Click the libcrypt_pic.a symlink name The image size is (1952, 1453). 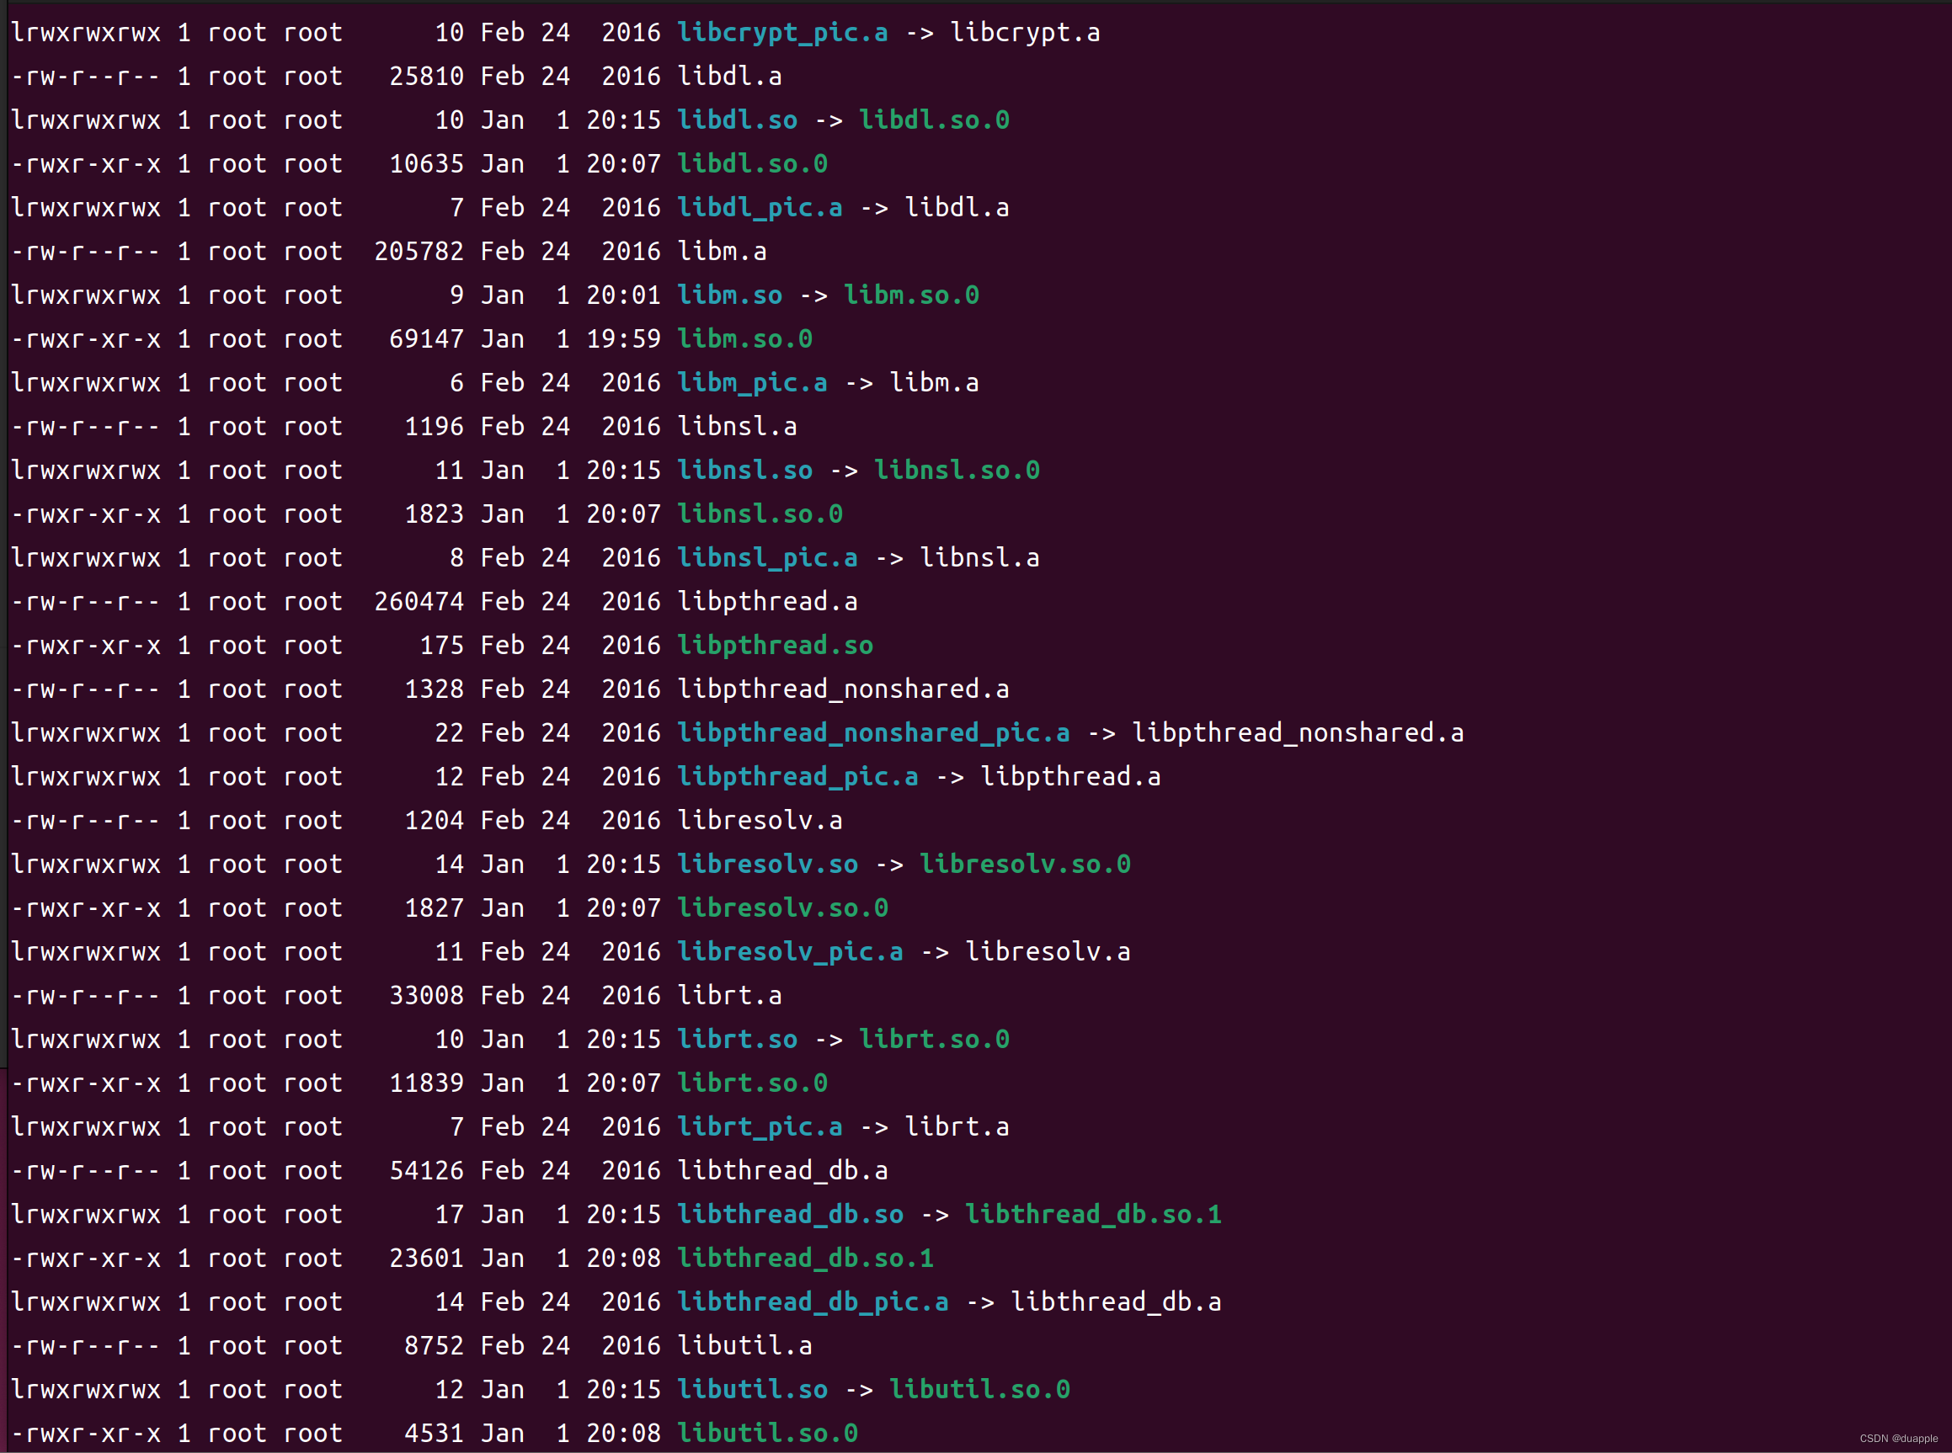(782, 34)
